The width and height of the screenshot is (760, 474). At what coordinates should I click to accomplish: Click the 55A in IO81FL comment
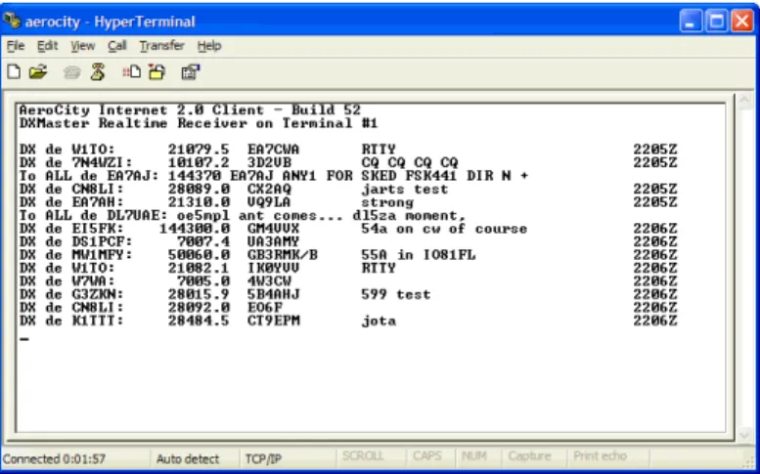(419, 255)
